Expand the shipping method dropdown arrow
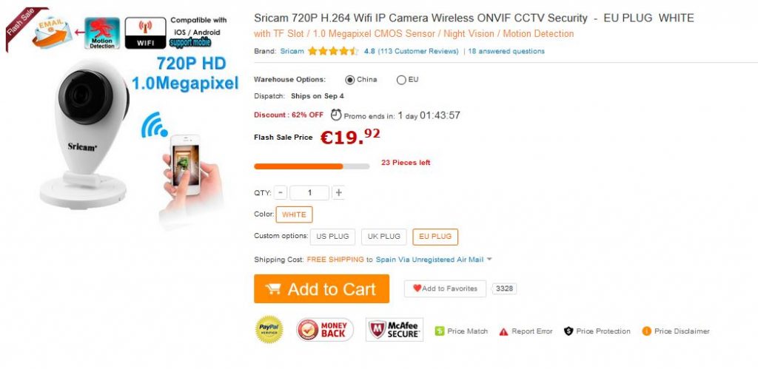The image size is (758, 372). (x=489, y=260)
